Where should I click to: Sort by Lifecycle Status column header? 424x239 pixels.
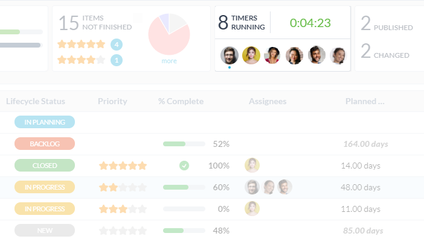coord(36,101)
